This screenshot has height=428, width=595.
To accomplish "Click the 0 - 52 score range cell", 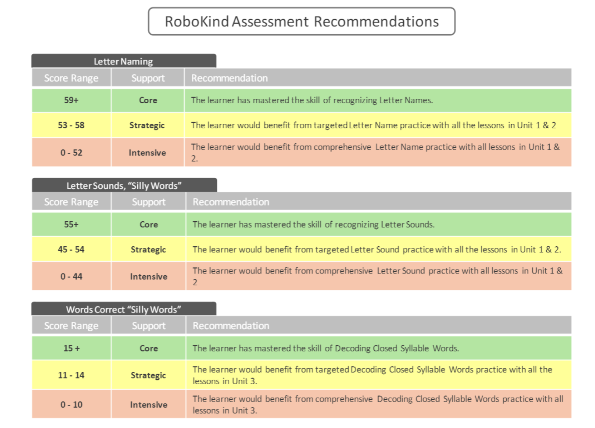I will [71, 152].
